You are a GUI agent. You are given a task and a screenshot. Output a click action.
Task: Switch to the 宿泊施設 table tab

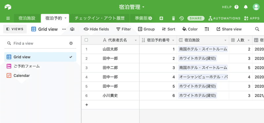coord(27,18)
